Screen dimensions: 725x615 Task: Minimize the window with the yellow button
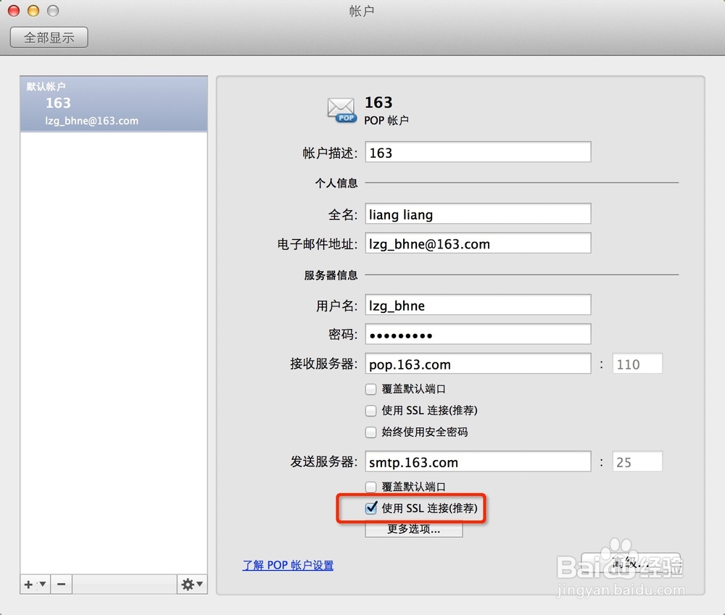tap(33, 10)
